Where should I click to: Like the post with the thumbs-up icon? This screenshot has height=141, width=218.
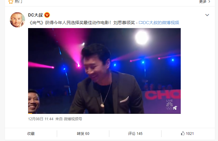click(x=183, y=133)
